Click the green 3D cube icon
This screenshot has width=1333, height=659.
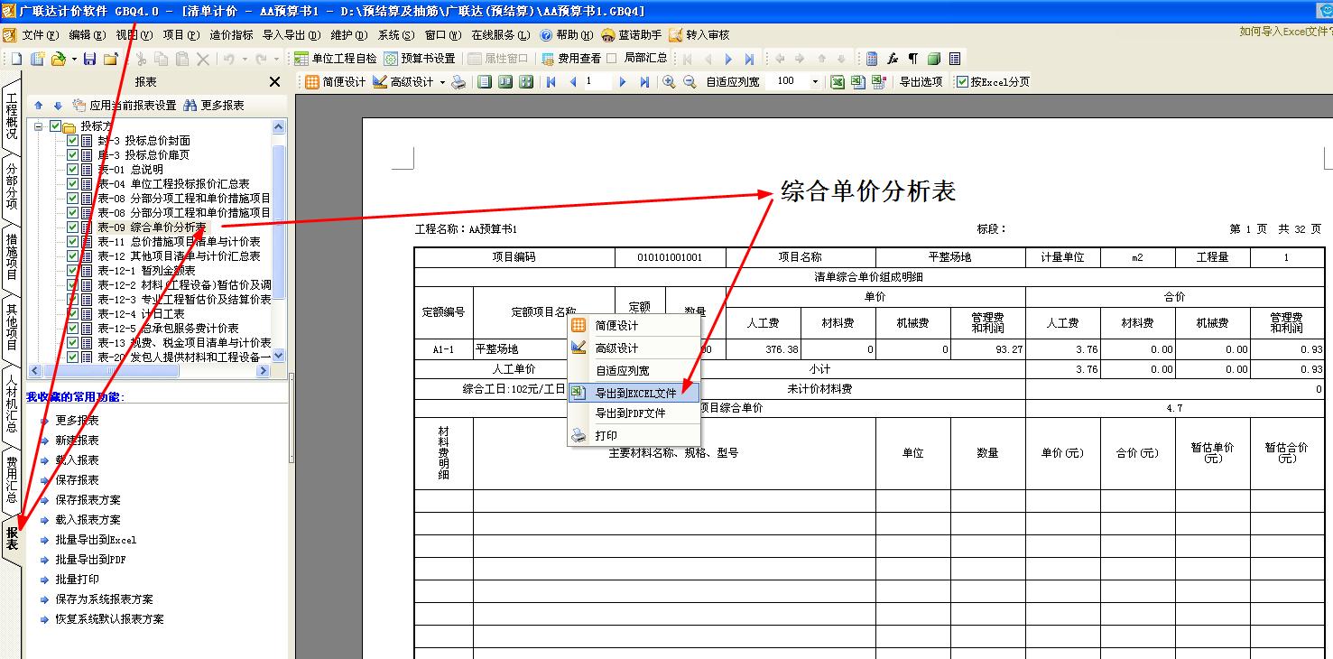tap(933, 59)
